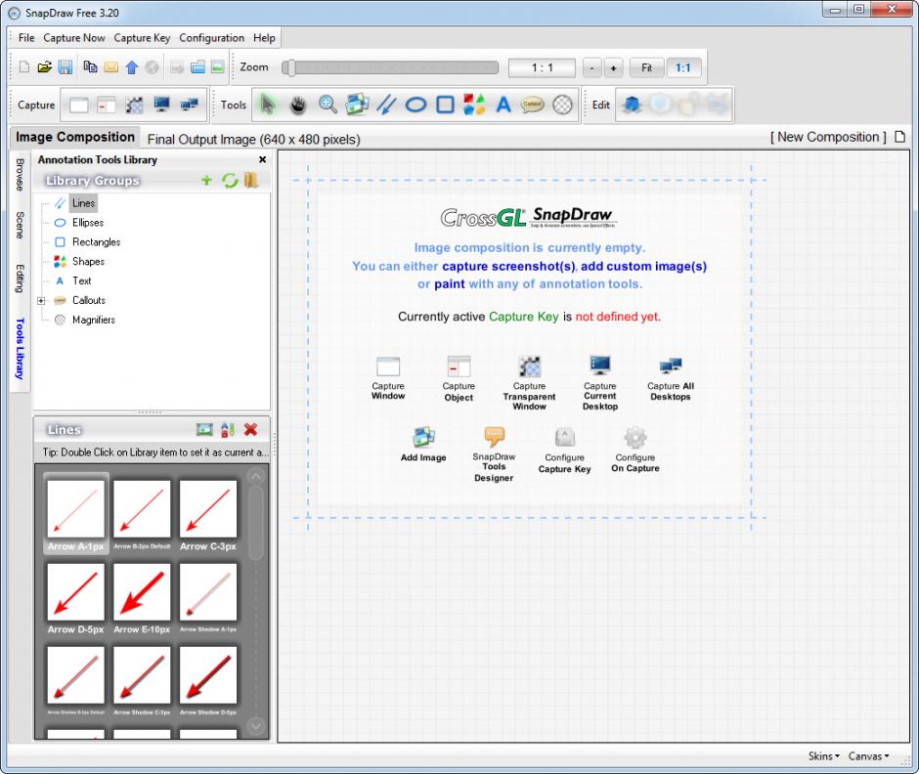Activate the arrow selection tool
The height and width of the screenshot is (774, 919).
click(x=267, y=105)
